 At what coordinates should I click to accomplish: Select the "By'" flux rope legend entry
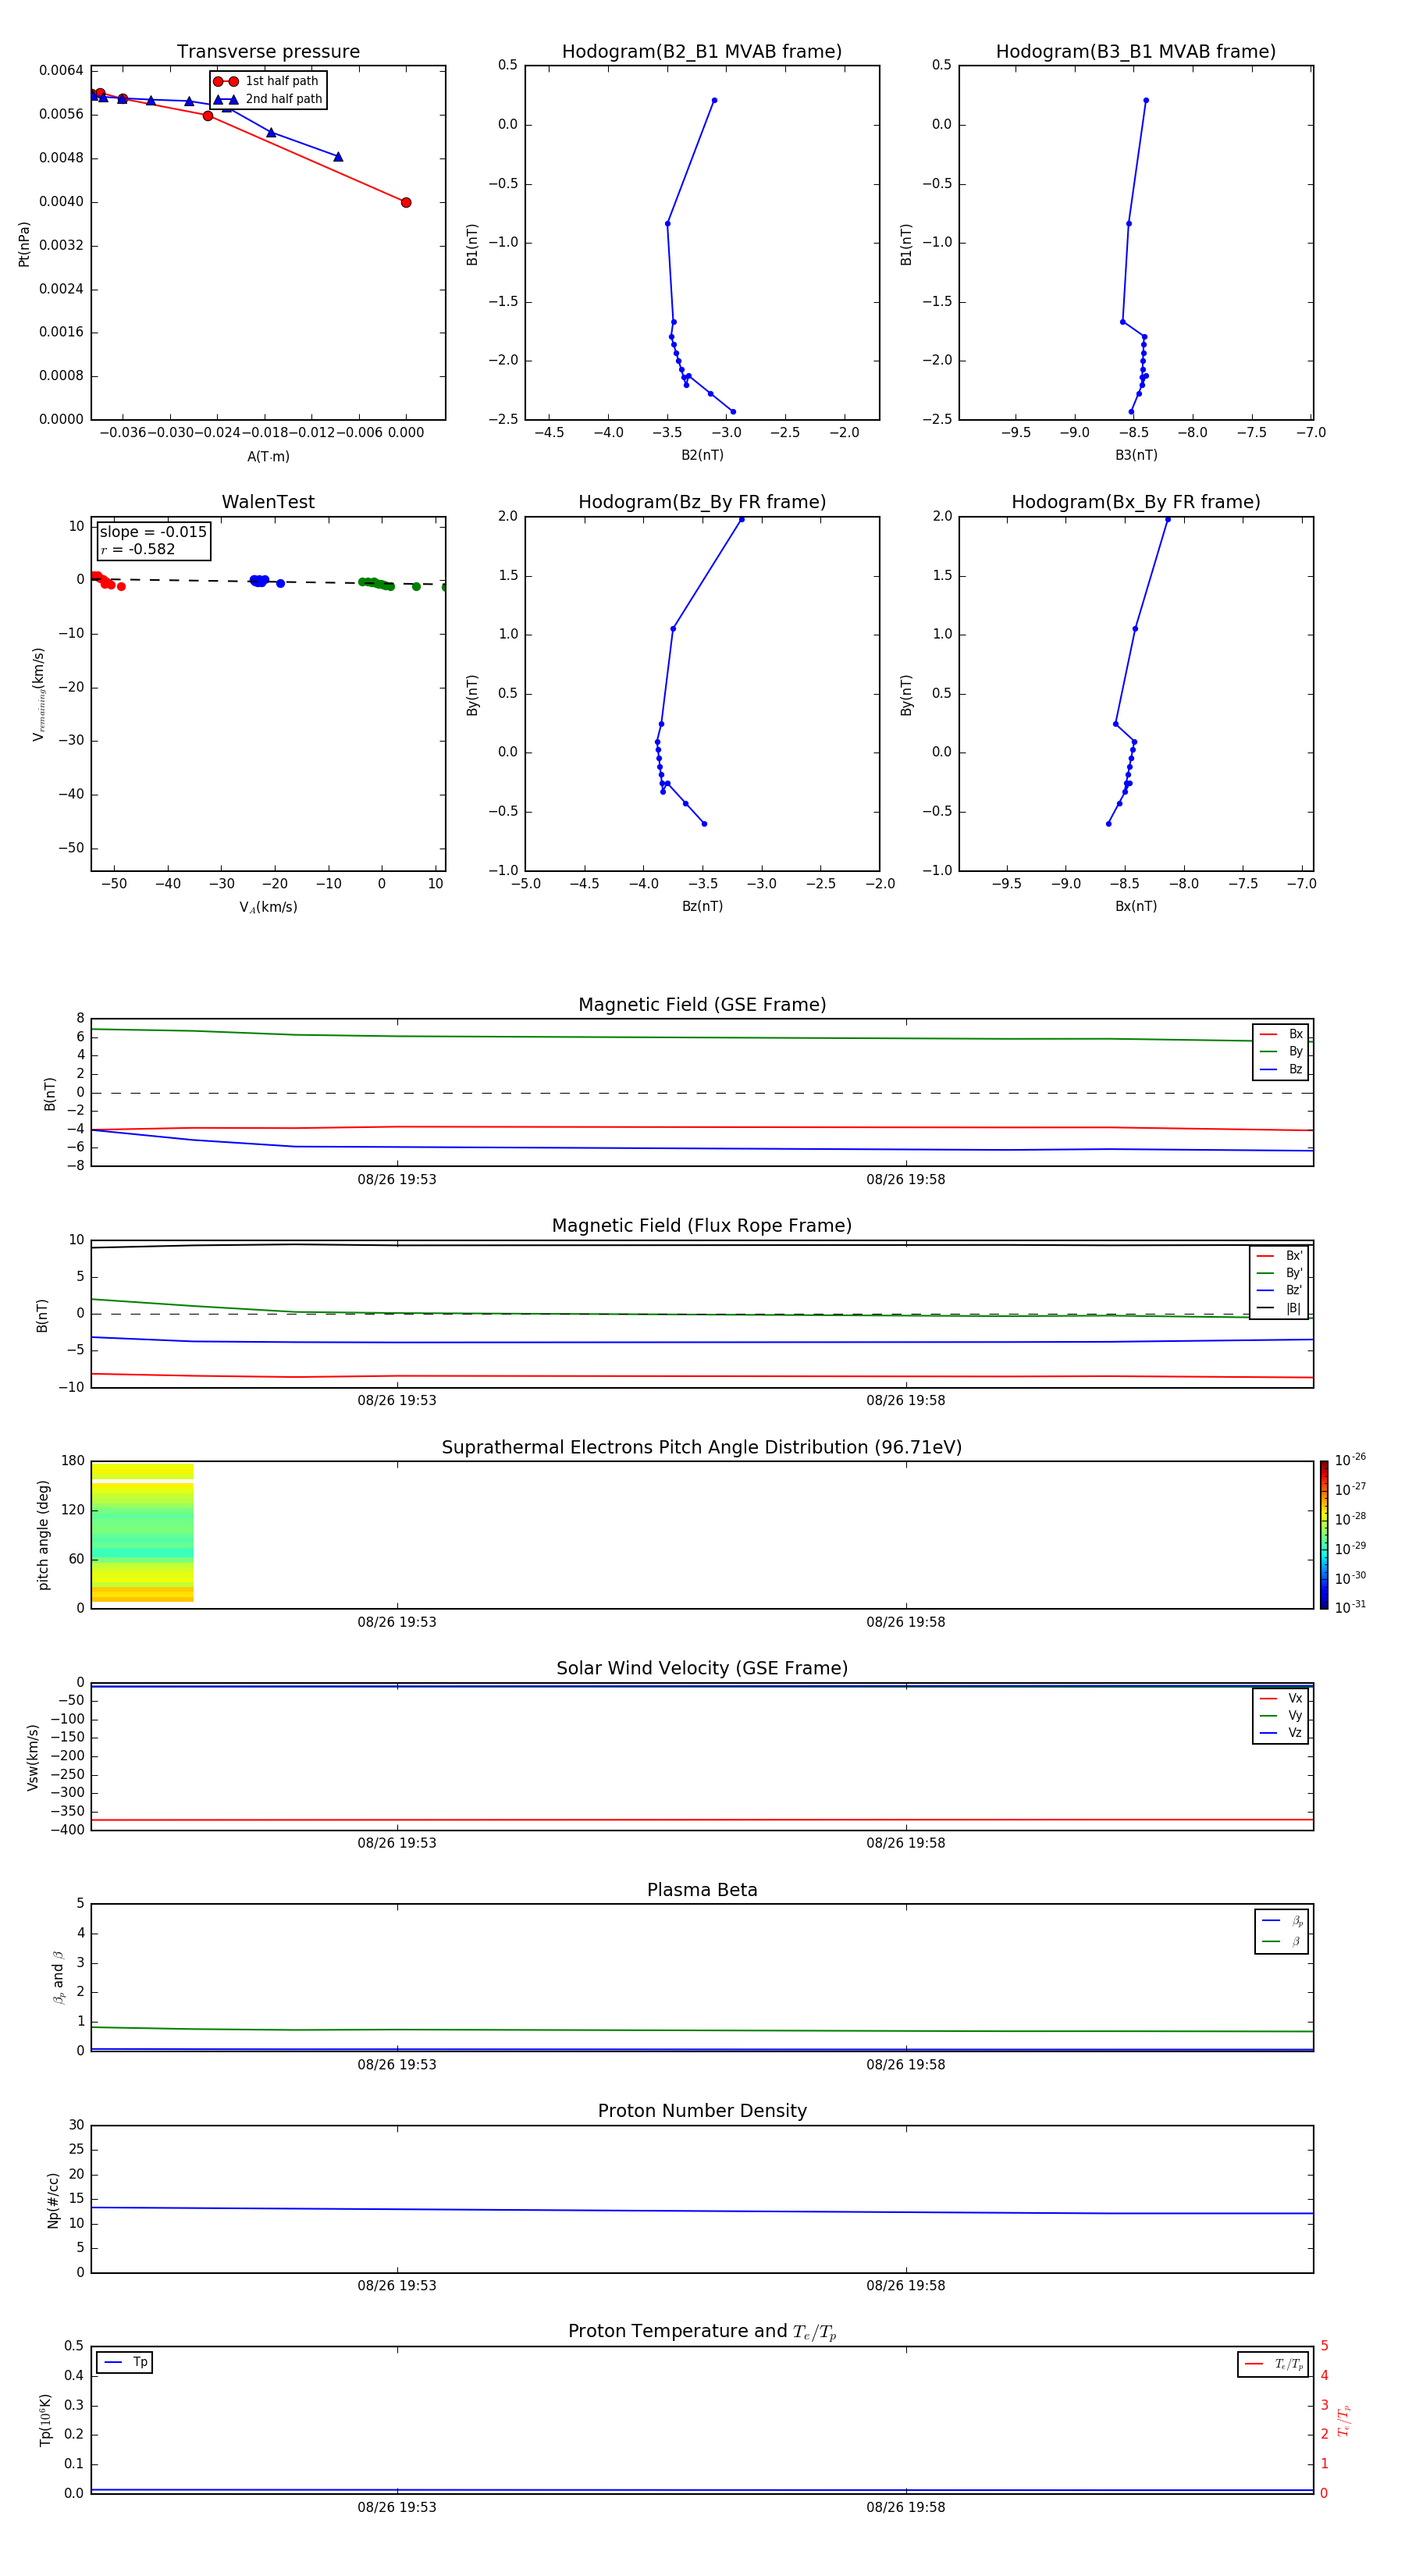coord(1279,1273)
